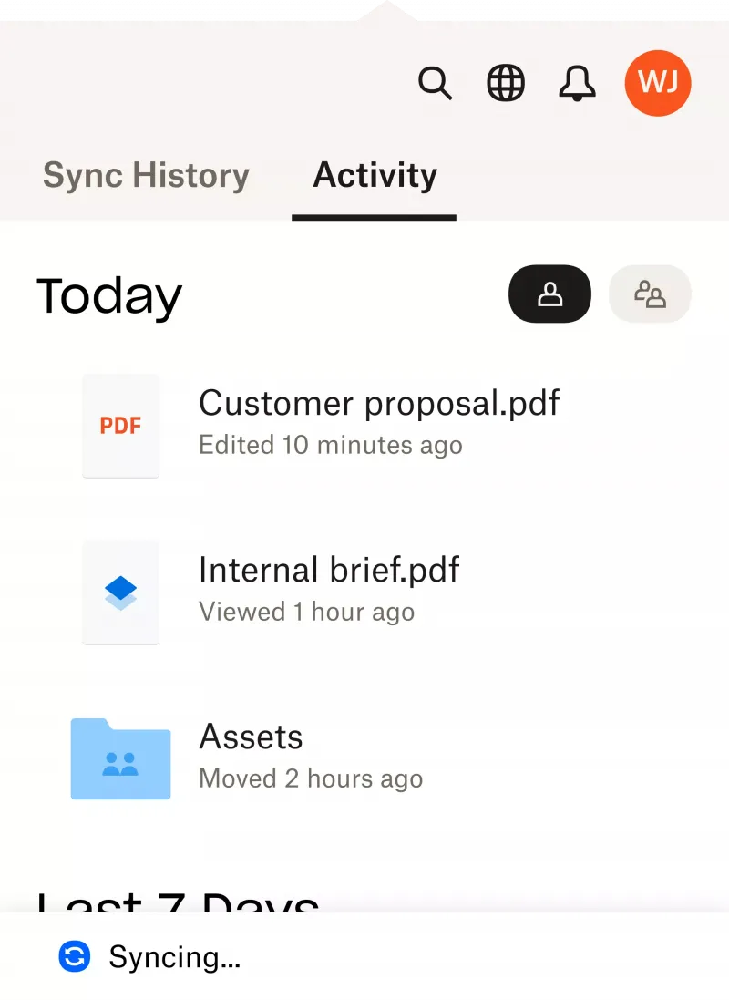Show team activity with two-person toggle
729x1000 pixels.
coord(650,294)
